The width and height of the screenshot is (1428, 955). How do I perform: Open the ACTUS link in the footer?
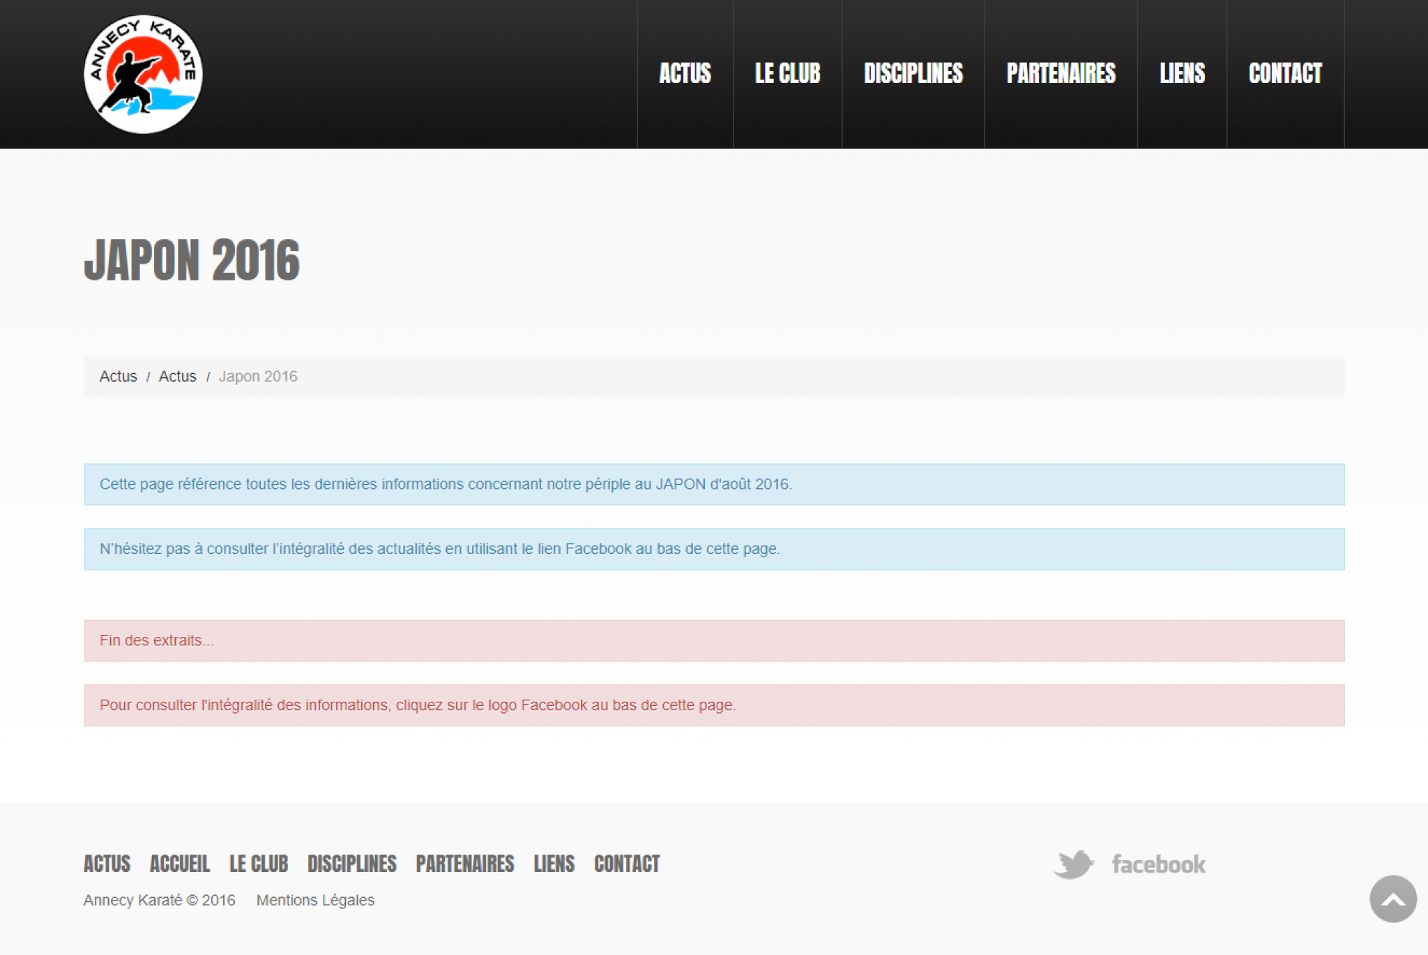click(x=107, y=864)
